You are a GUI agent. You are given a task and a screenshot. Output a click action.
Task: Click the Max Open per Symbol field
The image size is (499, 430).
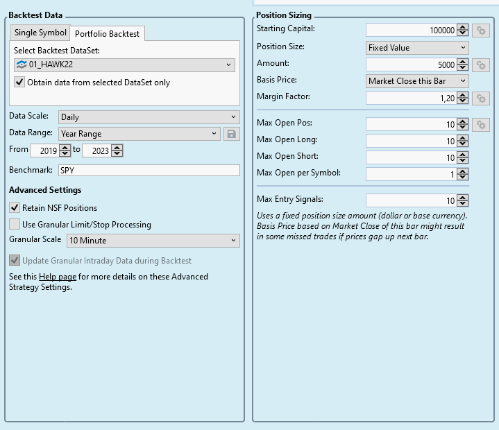click(411, 174)
